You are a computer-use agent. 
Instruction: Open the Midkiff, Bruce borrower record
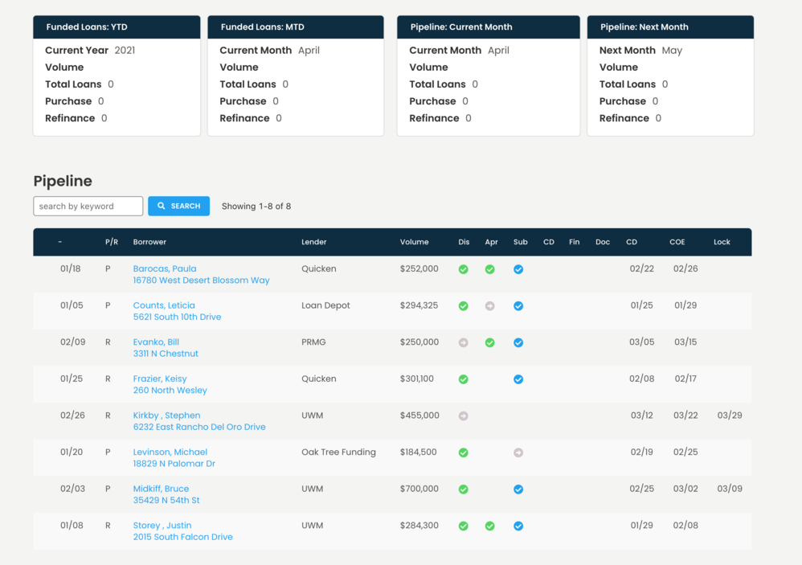(x=161, y=489)
